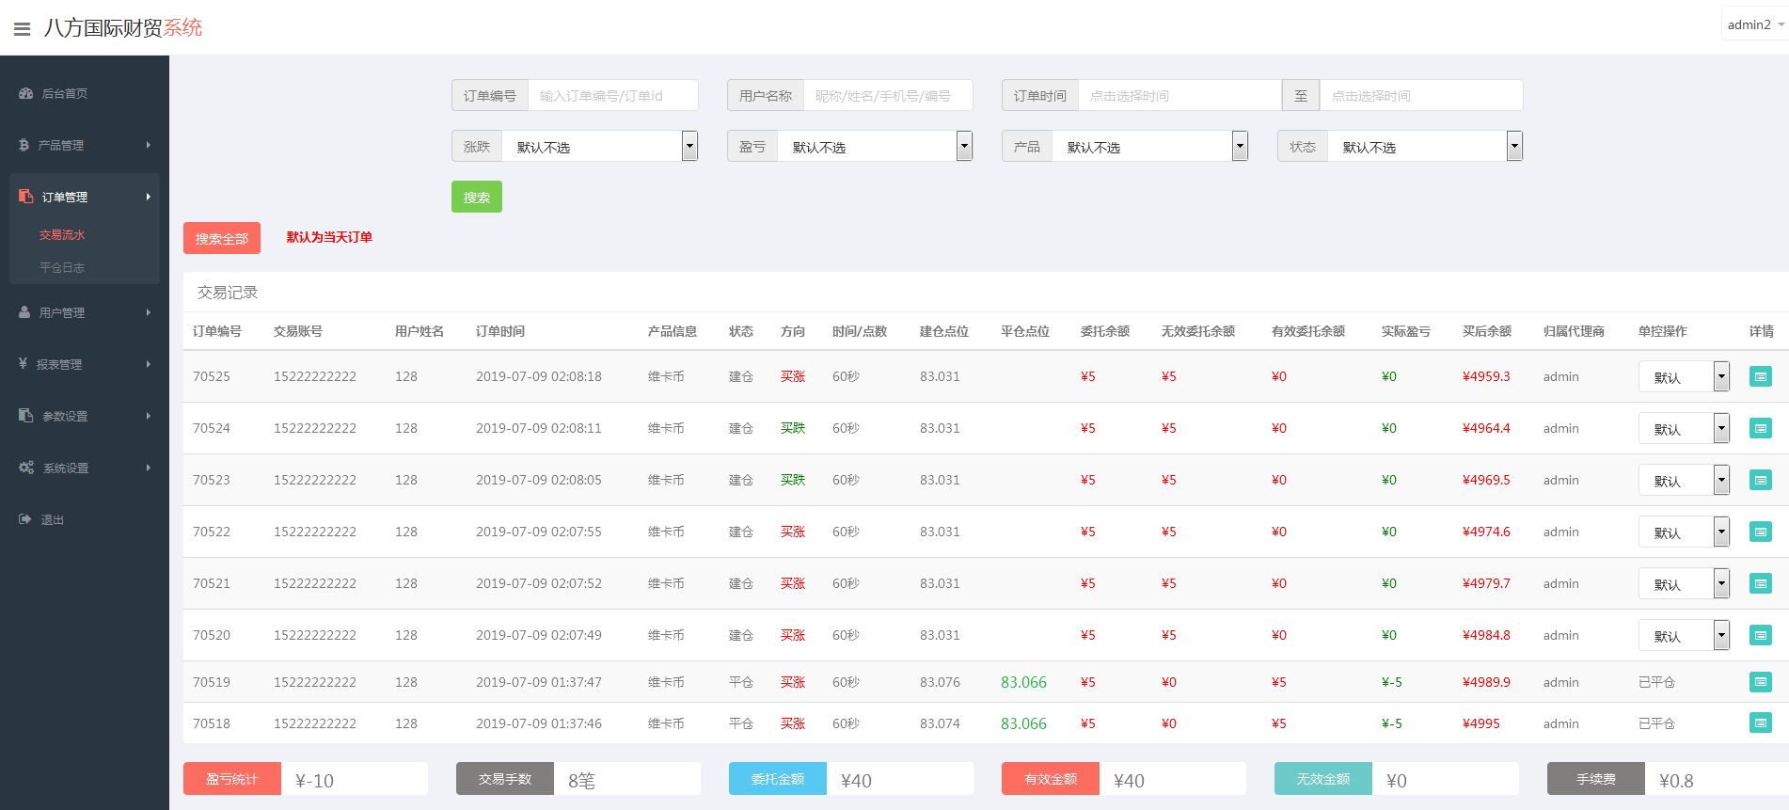Click the logout icon beside 退出
1789x810 pixels.
25,519
